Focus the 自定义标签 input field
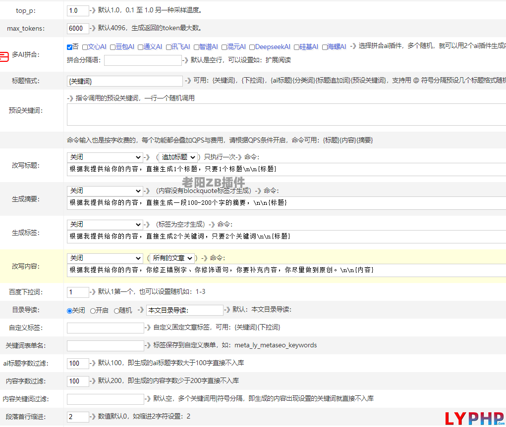This screenshot has width=506, height=427. coord(105,328)
